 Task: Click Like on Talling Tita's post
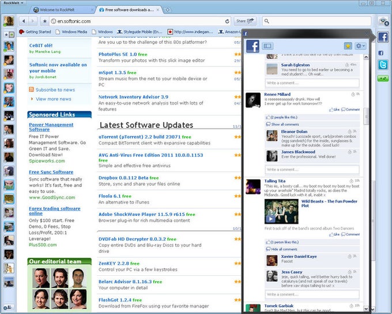point(334,234)
